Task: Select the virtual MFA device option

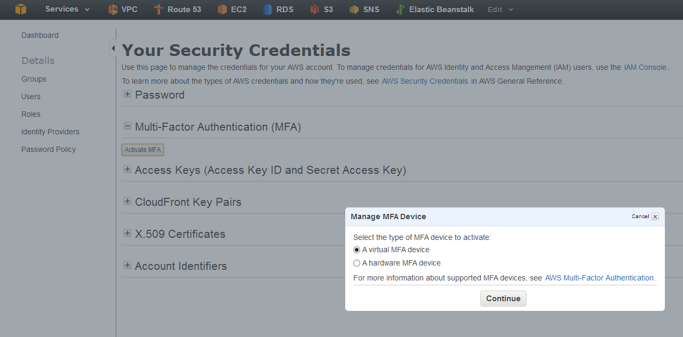Action: (x=356, y=250)
